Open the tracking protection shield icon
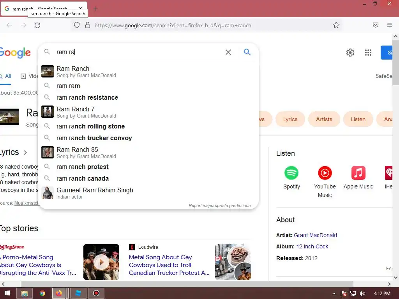Screen dimensions: 399x299 pyautogui.click(x=77, y=25)
